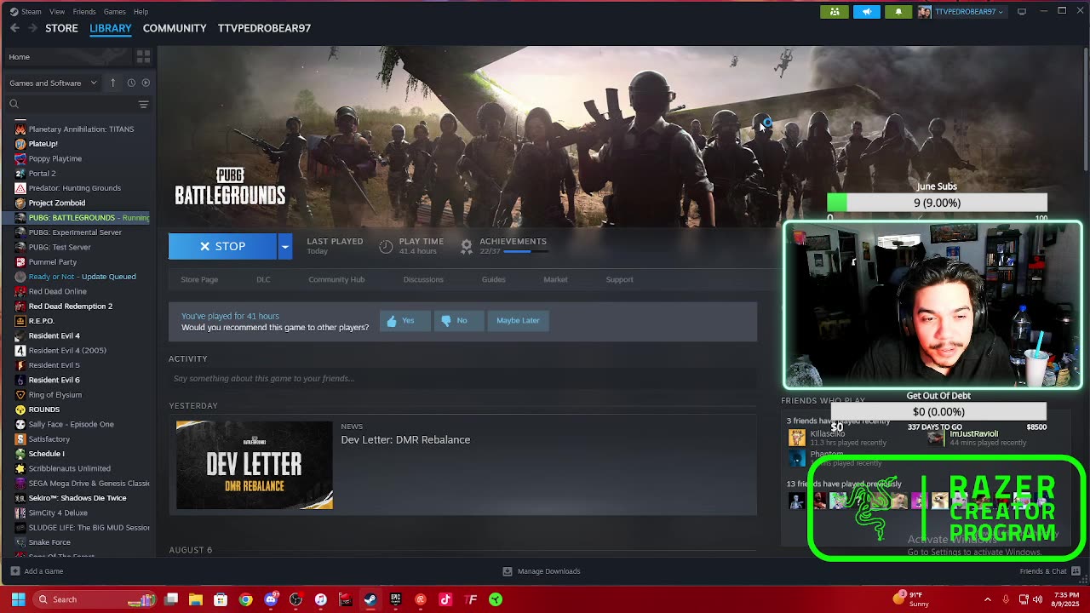Switch to the COMMUNITY tab
The image size is (1090, 613).
coord(175,28)
